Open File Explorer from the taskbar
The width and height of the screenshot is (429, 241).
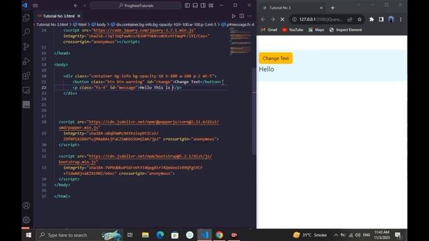pyautogui.click(x=145, y=235)
